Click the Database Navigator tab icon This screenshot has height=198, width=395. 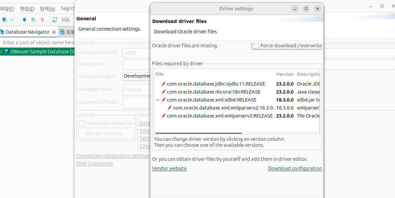tap(2, 32)
